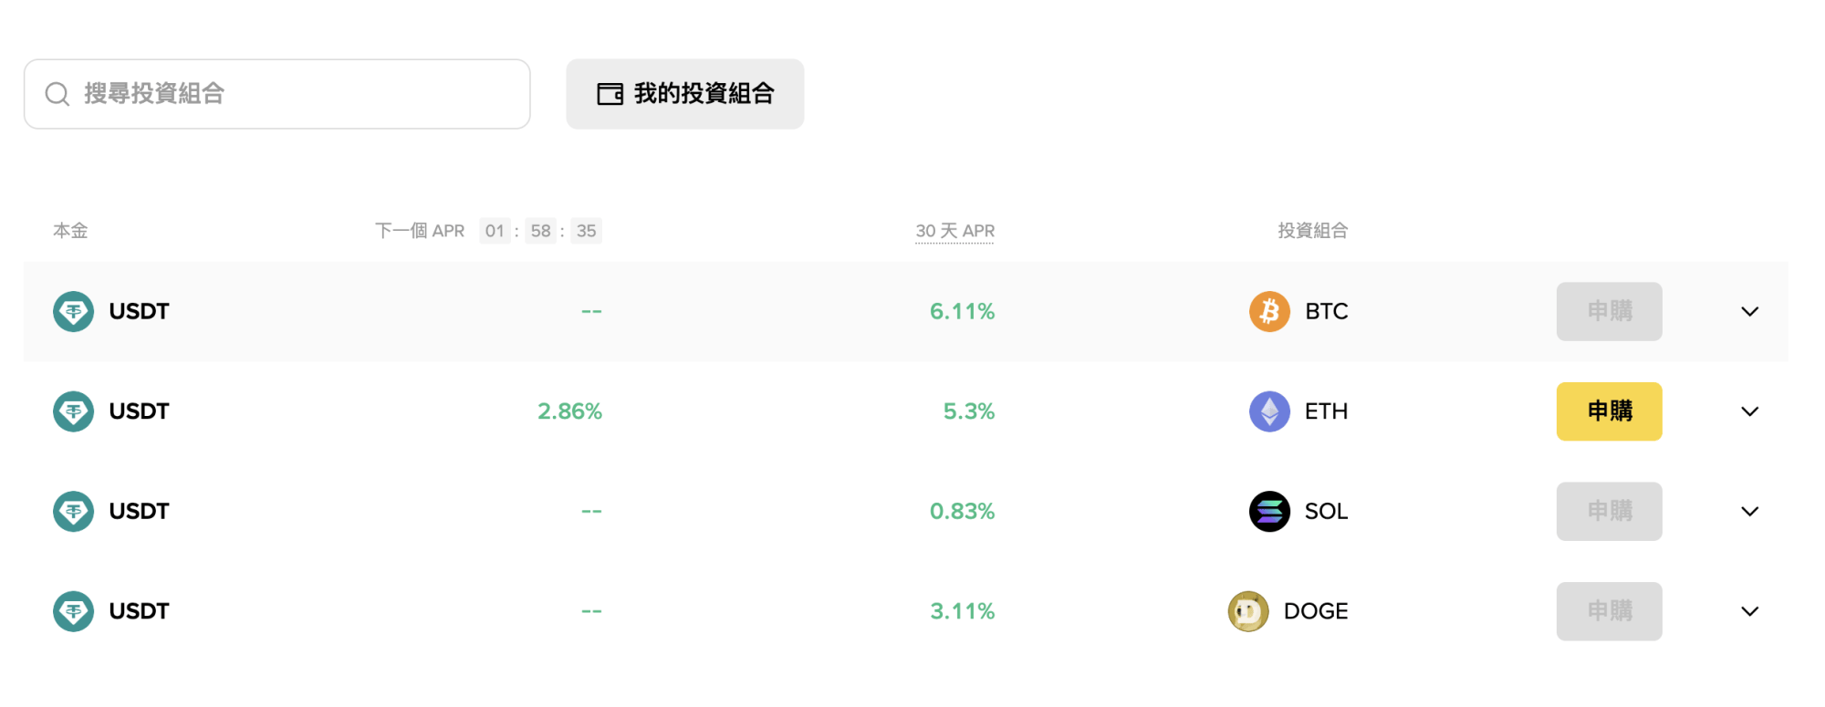Expand the DOGE portfolio row details
Viewport: 1825px width, 707px height.
(x=1749, y=611)
